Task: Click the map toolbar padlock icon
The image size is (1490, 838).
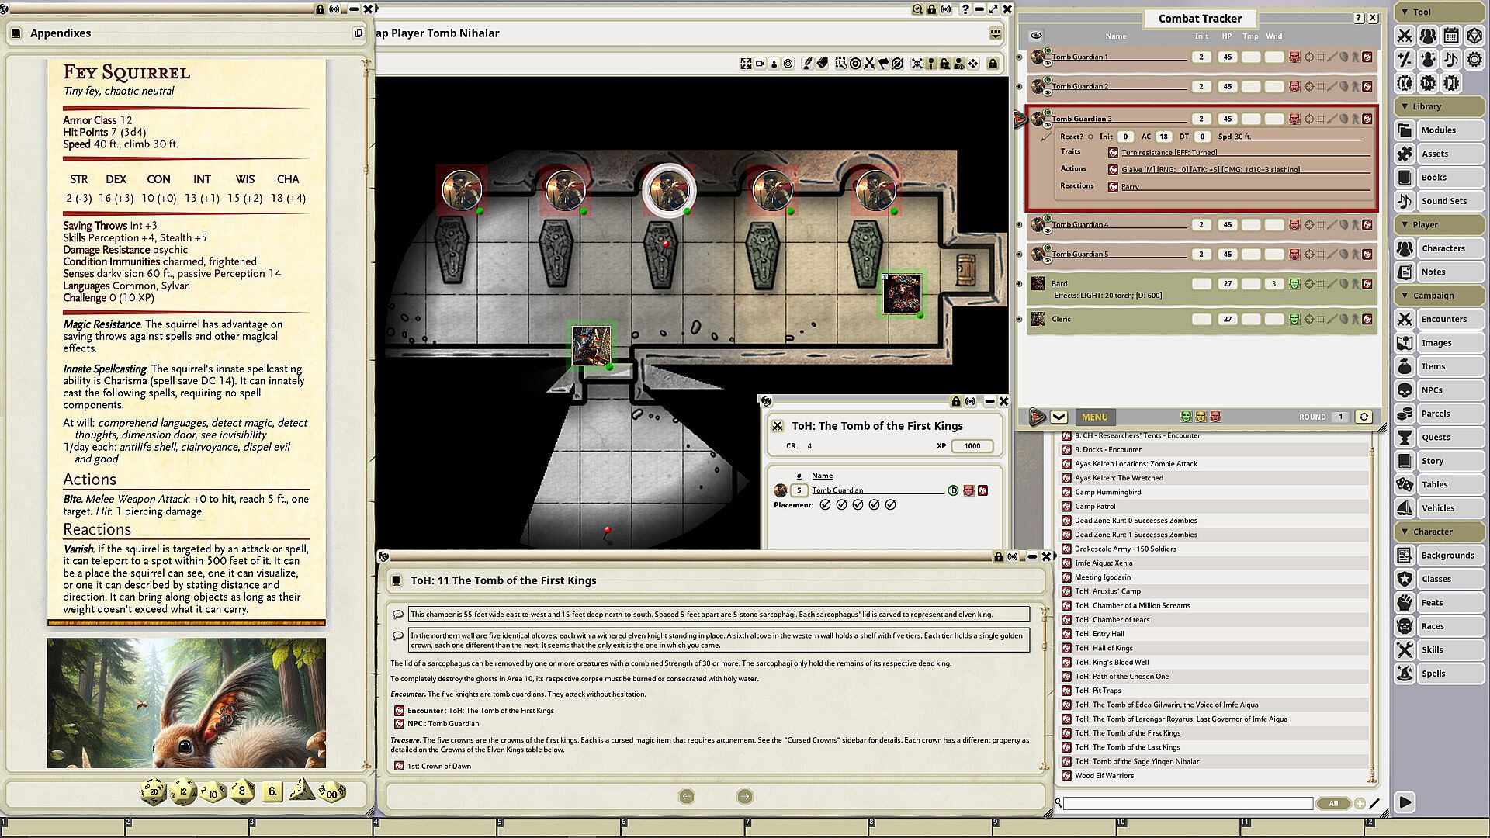Action: pyautogui.click(x=993, y=64)
